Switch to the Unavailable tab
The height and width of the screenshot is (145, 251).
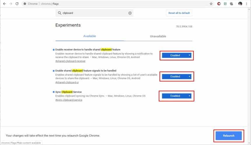coord(158,36)
